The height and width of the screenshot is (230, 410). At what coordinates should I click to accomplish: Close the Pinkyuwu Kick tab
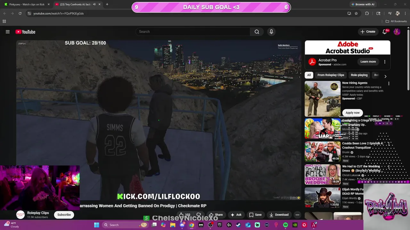coord(49,4)
